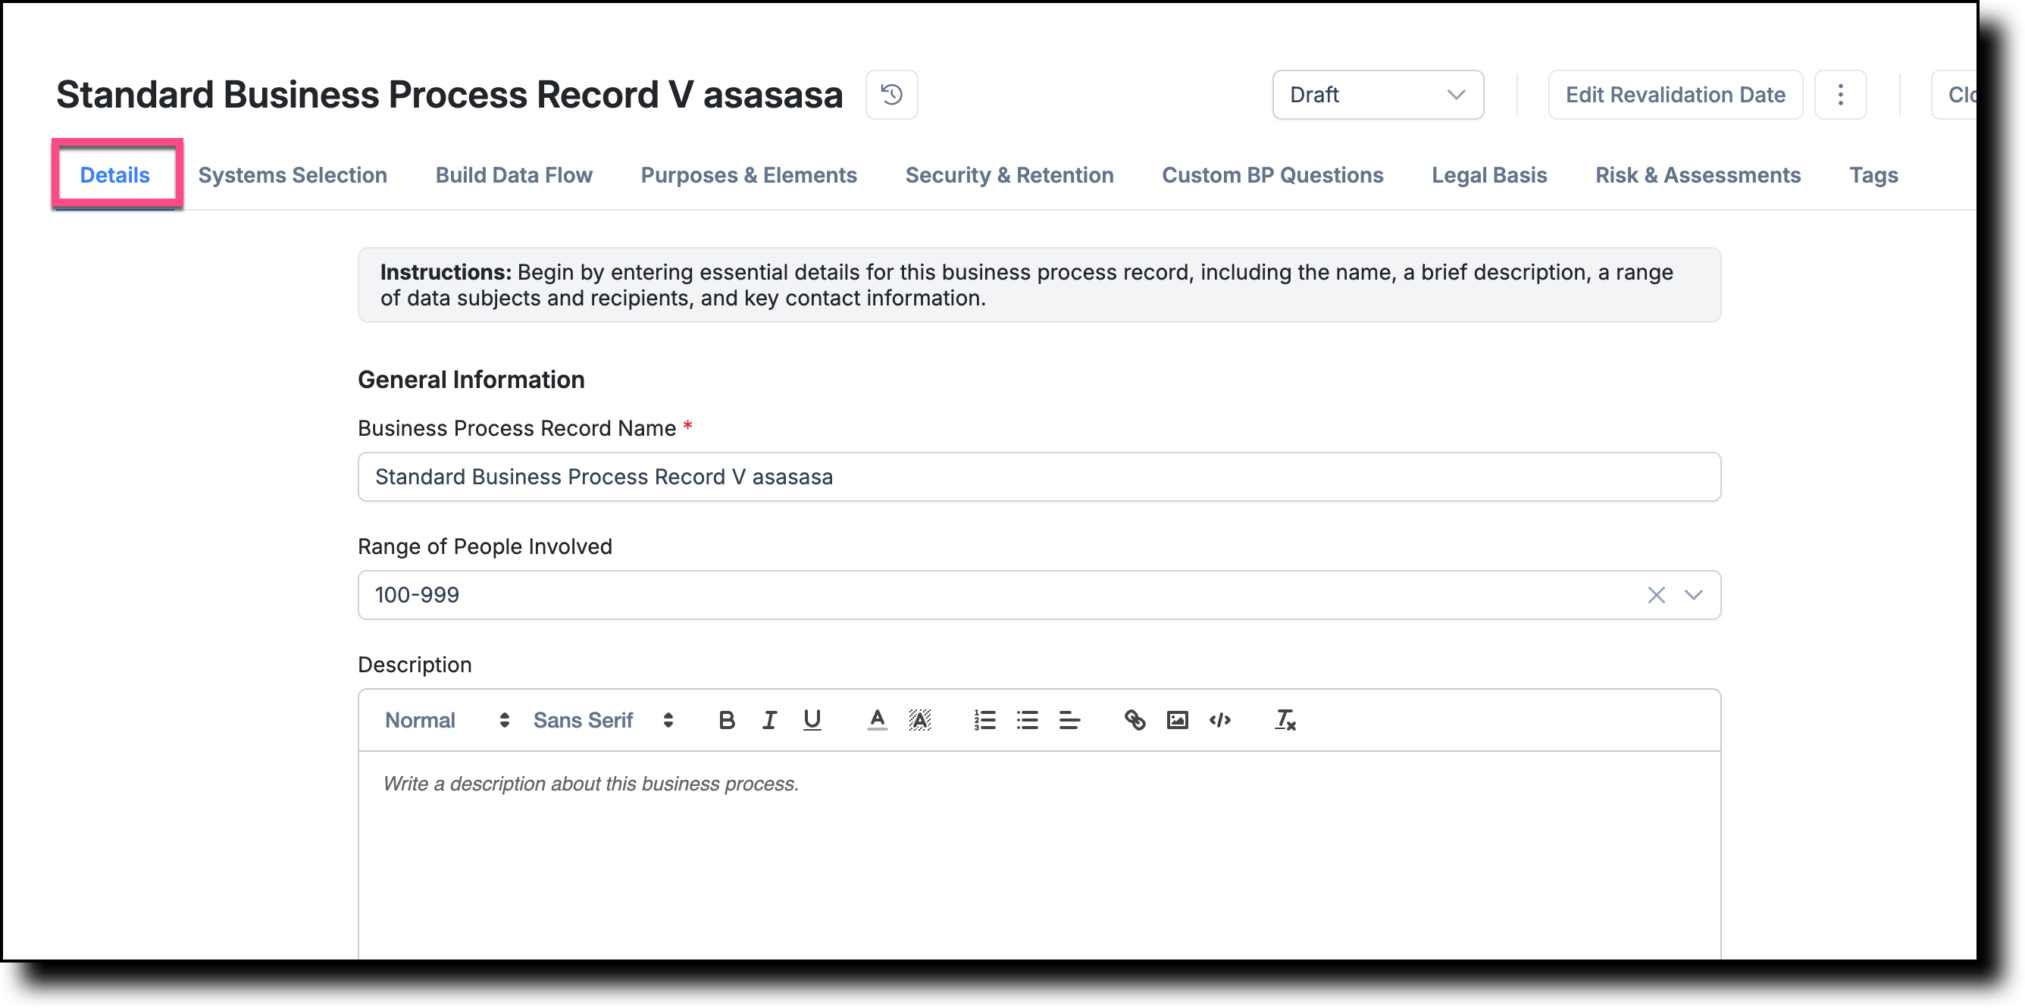Switch to the Systems Selection tab
This screenshot has height=1008, width=2025.
click(x=293, y=174)
